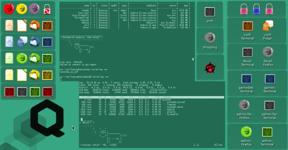Open the yellow Firefox launcher
Image resolution: width=288 pixels, height=150 pixels.
pos(22,9)
